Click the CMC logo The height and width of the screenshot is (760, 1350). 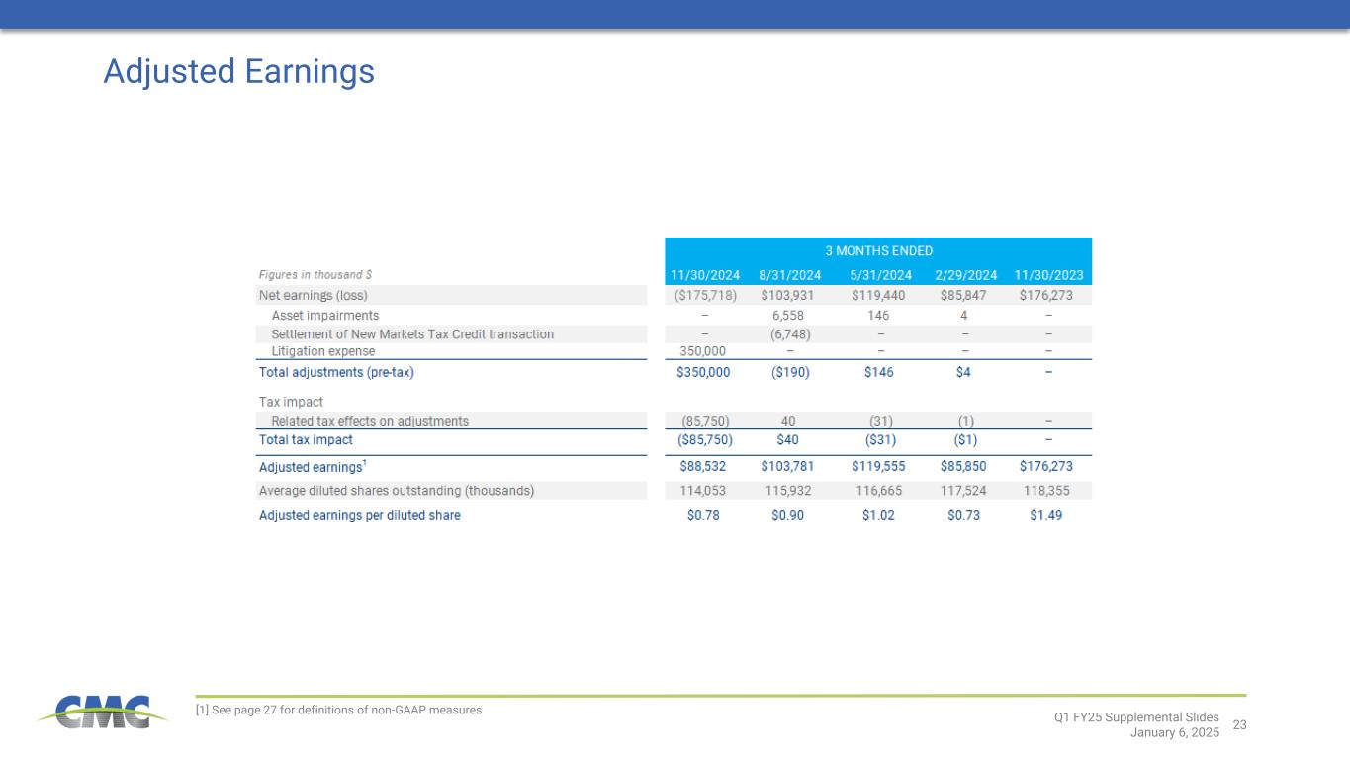click(95, 712)
